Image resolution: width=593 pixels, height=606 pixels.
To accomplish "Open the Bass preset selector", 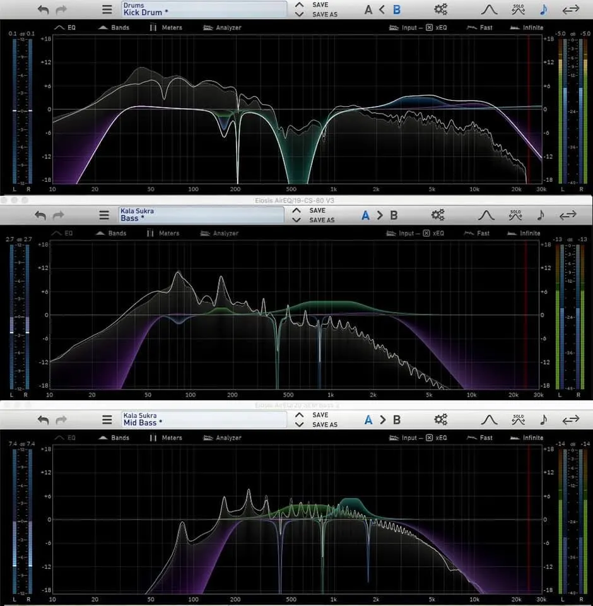I will tap(201, 215).
